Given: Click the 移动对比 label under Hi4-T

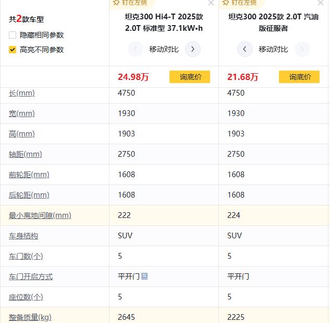Looking at the screenshot, I should 164,49.
